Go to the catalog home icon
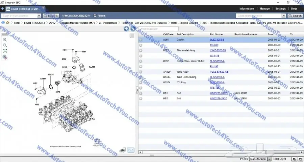This screenshot has height=162, width=304. 7,23
